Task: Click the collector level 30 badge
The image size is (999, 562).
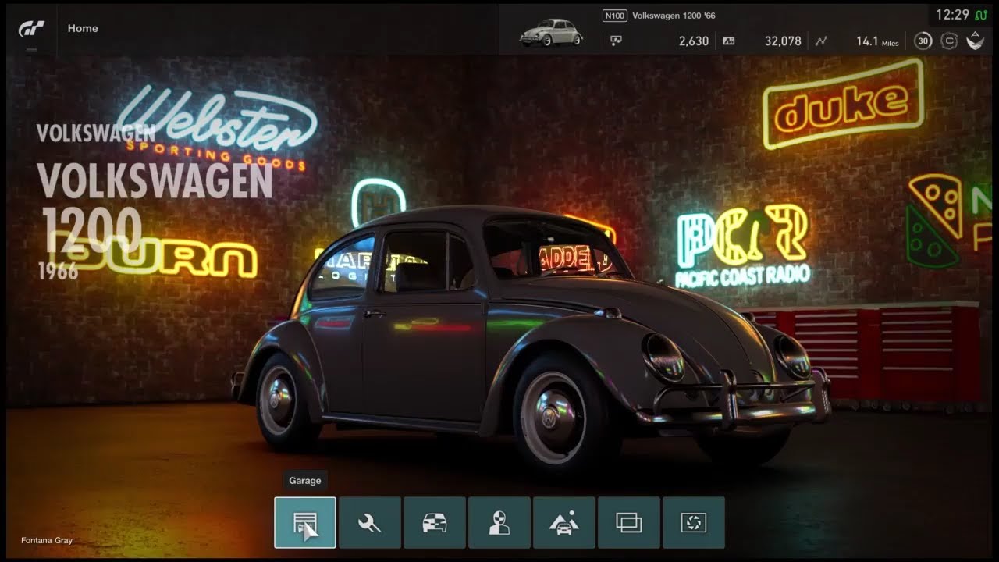Action: coord(923,41)
